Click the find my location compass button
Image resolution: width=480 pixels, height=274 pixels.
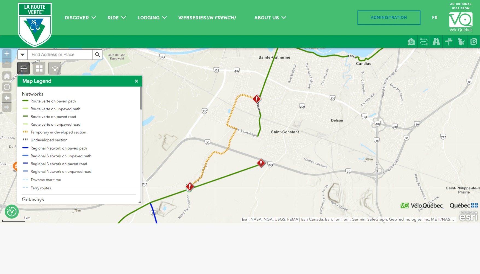7,87
